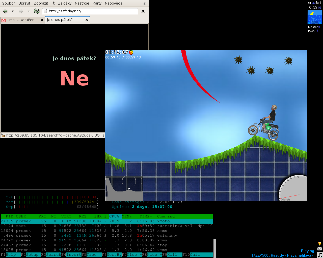323x258 pixels.
Task: Click F9 Kill in htop
Action: click(x=172, y=255)
